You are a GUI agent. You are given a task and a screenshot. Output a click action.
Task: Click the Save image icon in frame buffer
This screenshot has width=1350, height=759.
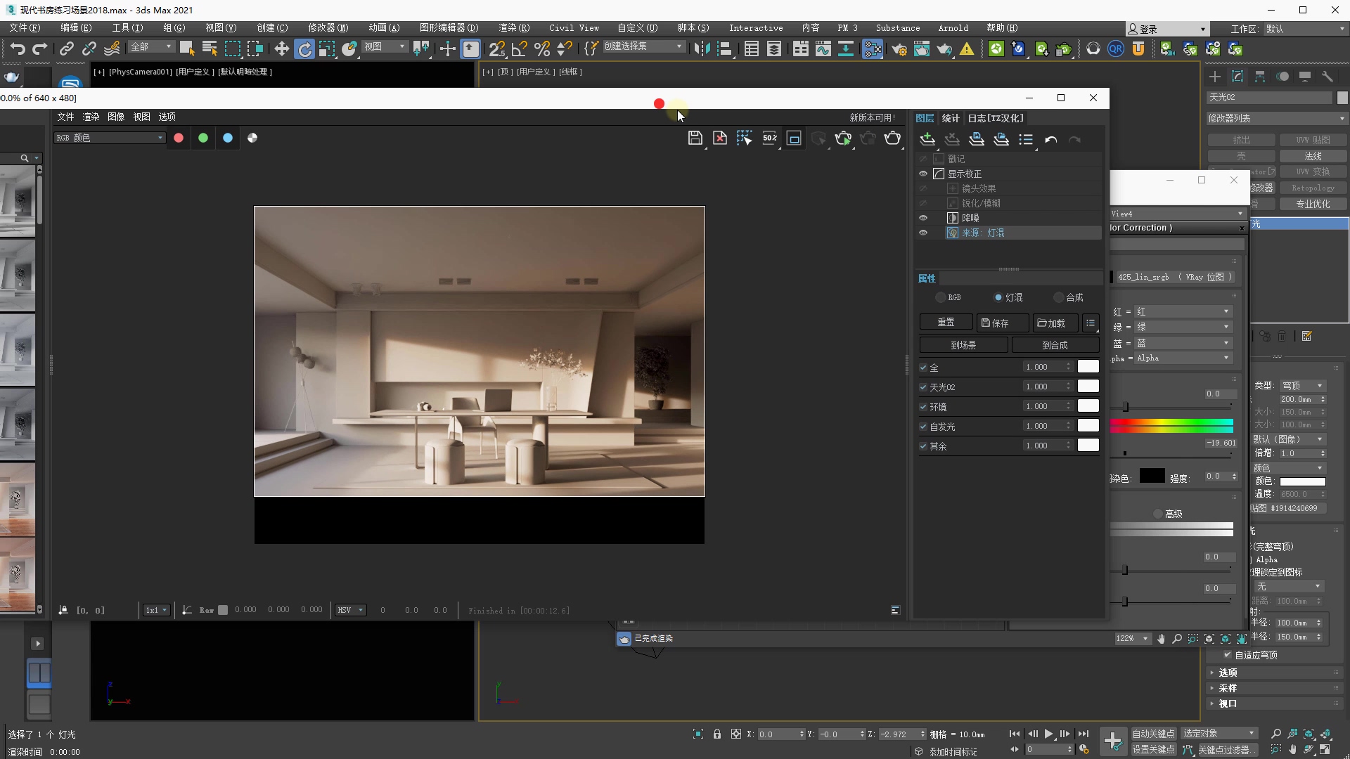coord(695,138)
